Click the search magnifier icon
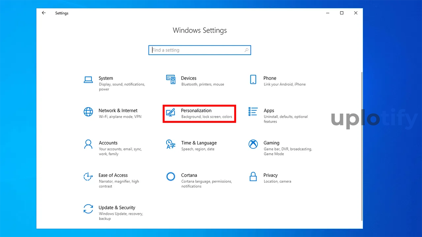The height and width of the screenshot is (237, 422). point(246,50)
